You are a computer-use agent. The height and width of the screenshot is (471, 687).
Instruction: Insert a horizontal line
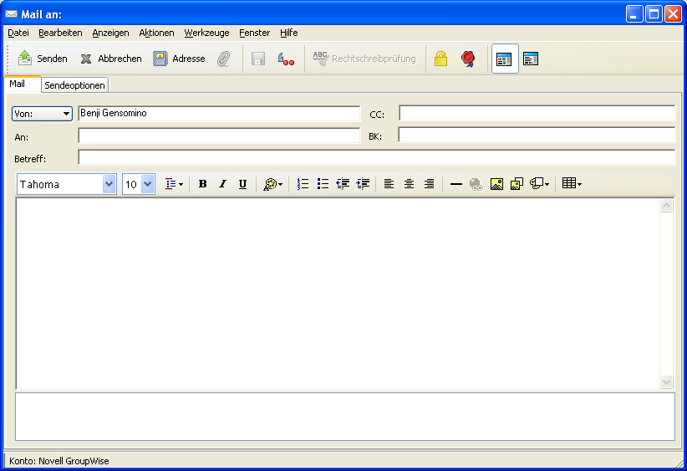click(456, 184)
